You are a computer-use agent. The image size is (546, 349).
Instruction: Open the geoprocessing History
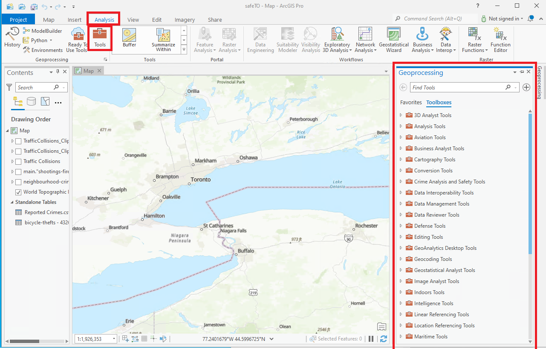pos(12,37)
